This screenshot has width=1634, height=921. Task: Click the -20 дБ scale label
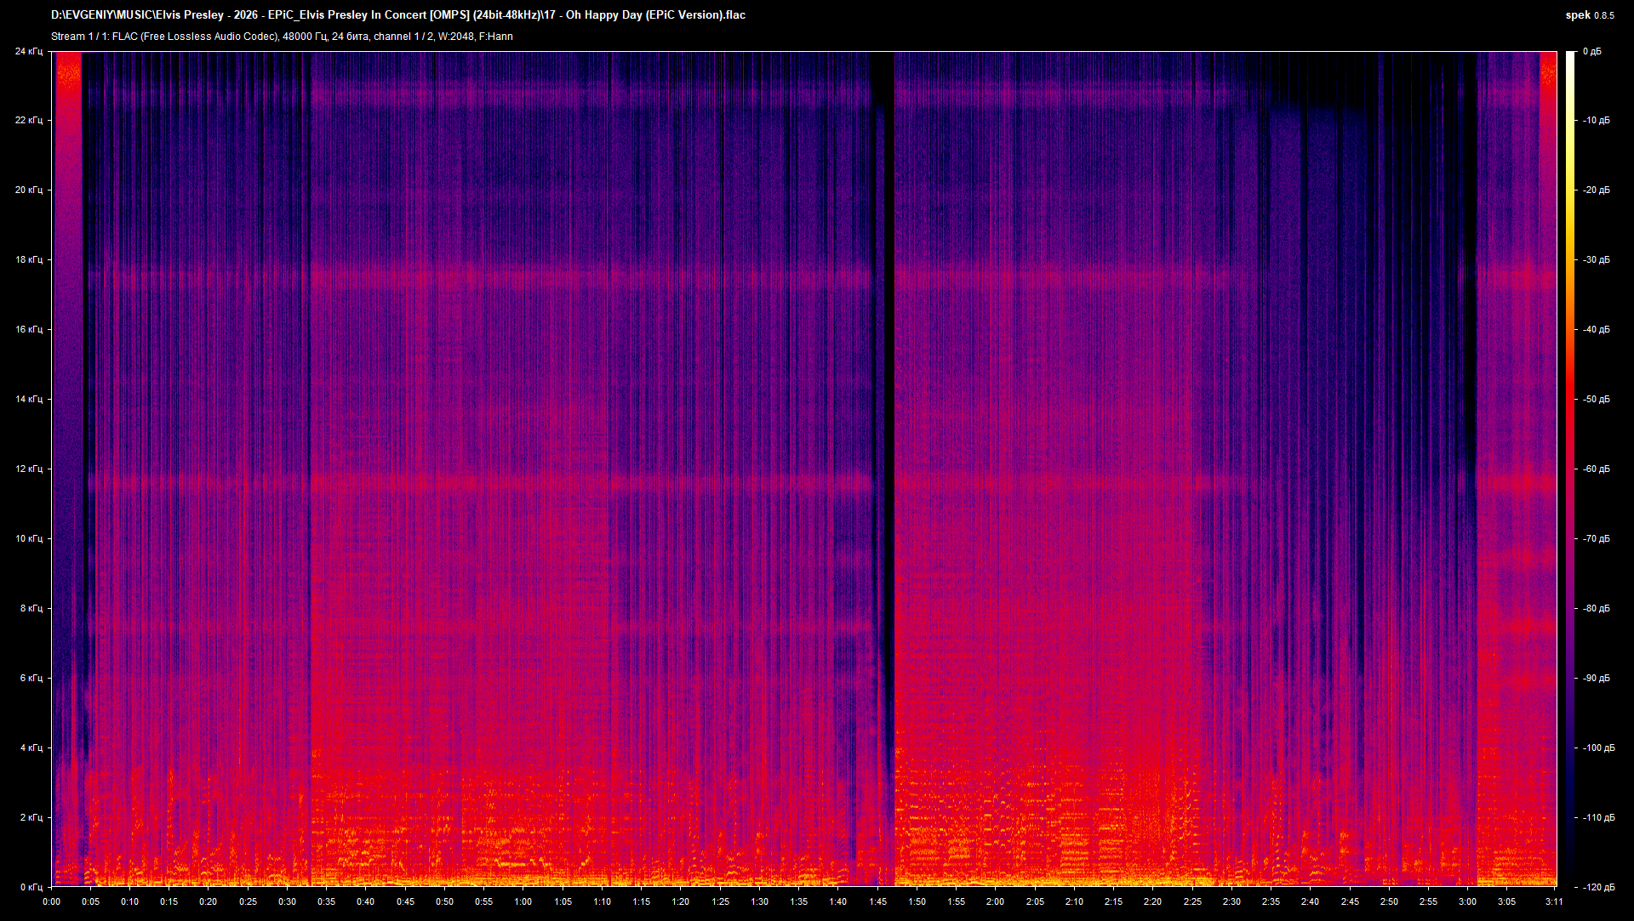pyautogui.click(x=1596, y=190)
